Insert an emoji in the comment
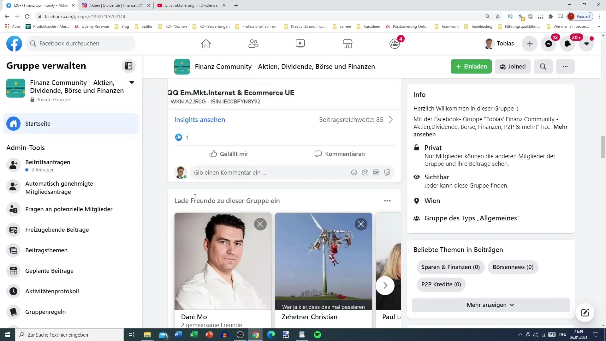 [x=354, y=172]
